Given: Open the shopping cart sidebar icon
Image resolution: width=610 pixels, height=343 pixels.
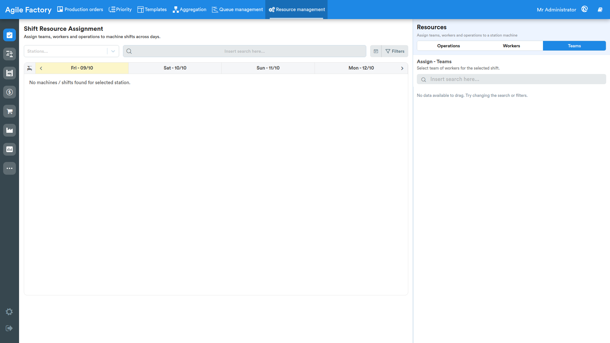Looking at the screenshot, I should (x=10, y=111).
